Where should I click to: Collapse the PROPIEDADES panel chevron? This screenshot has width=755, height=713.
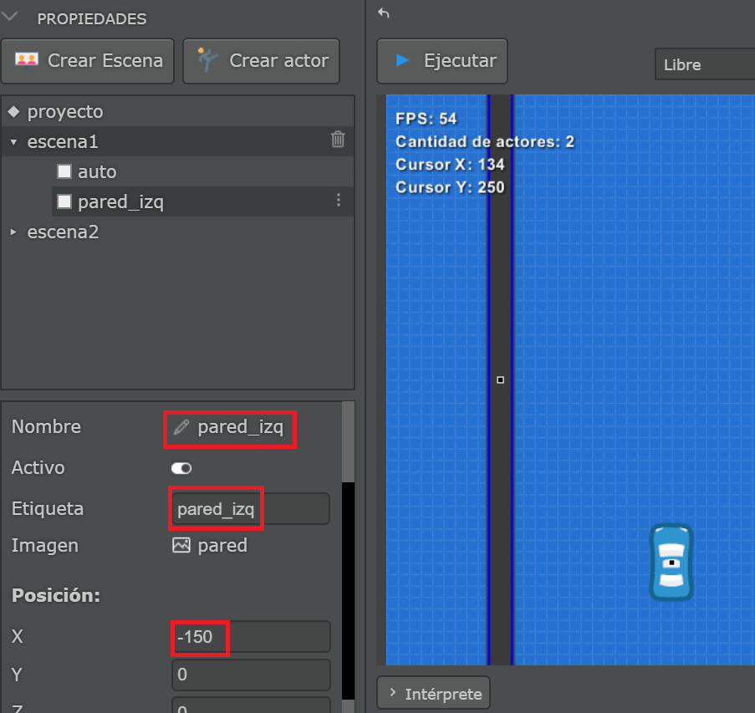[x=10, y=18]
